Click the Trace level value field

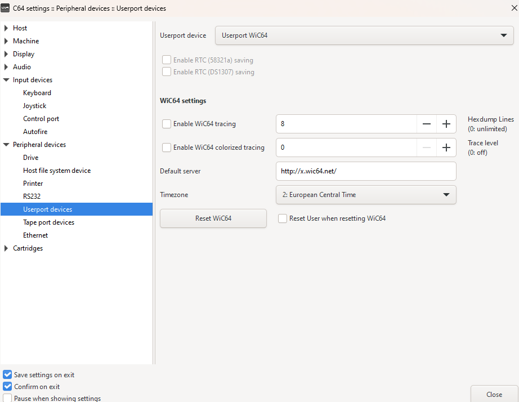pos(346,148)
